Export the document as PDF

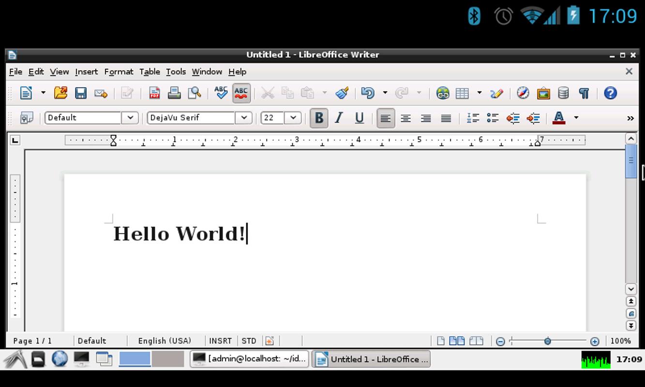click(154, 93)
